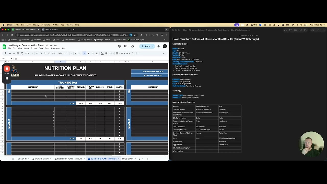
Task: Select the paint format tool
Action: tap(22, 53)
